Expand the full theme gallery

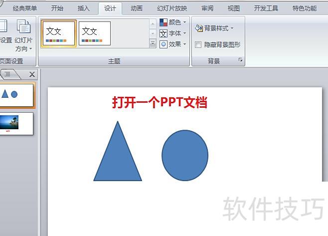click(x=153, y=43)
